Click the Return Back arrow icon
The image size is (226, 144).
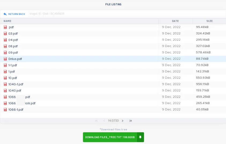pyautogui.click(x=5, y=14)
